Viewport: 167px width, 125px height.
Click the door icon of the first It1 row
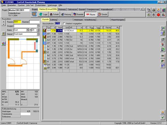tap(45, 52)
